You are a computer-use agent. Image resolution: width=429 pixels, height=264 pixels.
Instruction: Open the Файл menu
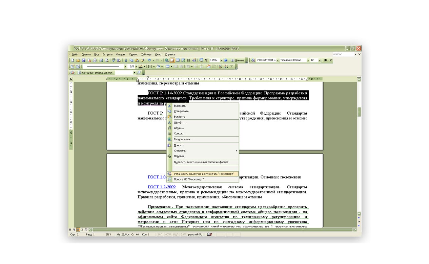pyautogui.click(x=75, y=54)
